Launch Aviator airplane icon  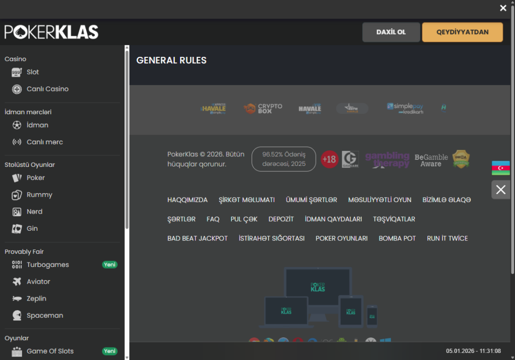[x=17, y=282]
